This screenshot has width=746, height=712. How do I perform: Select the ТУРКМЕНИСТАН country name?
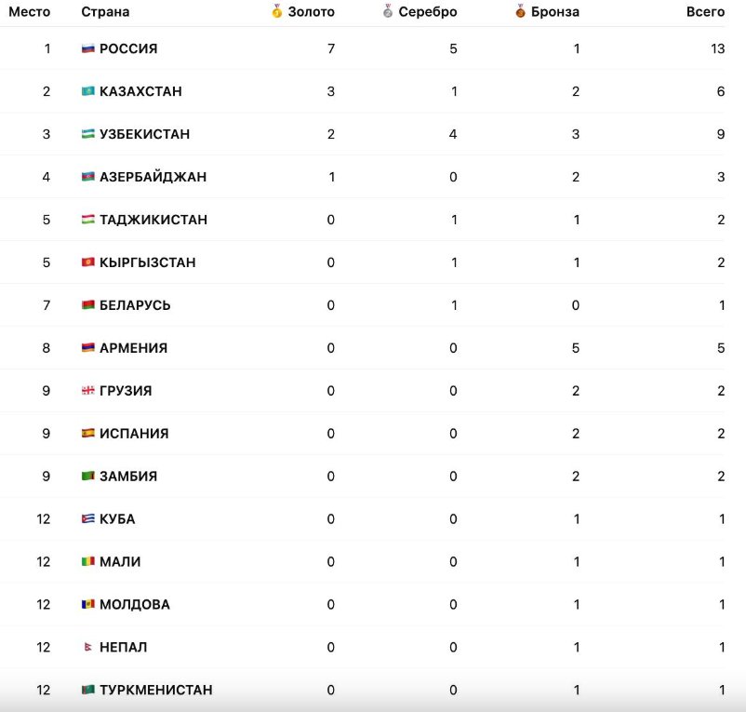pyautogui.click(x=155, y=691)
